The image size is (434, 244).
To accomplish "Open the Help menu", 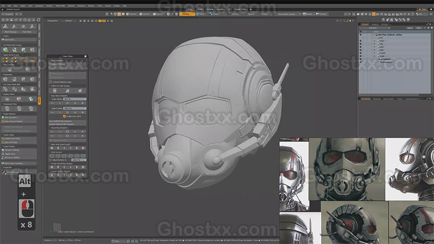I will (125, 5).
